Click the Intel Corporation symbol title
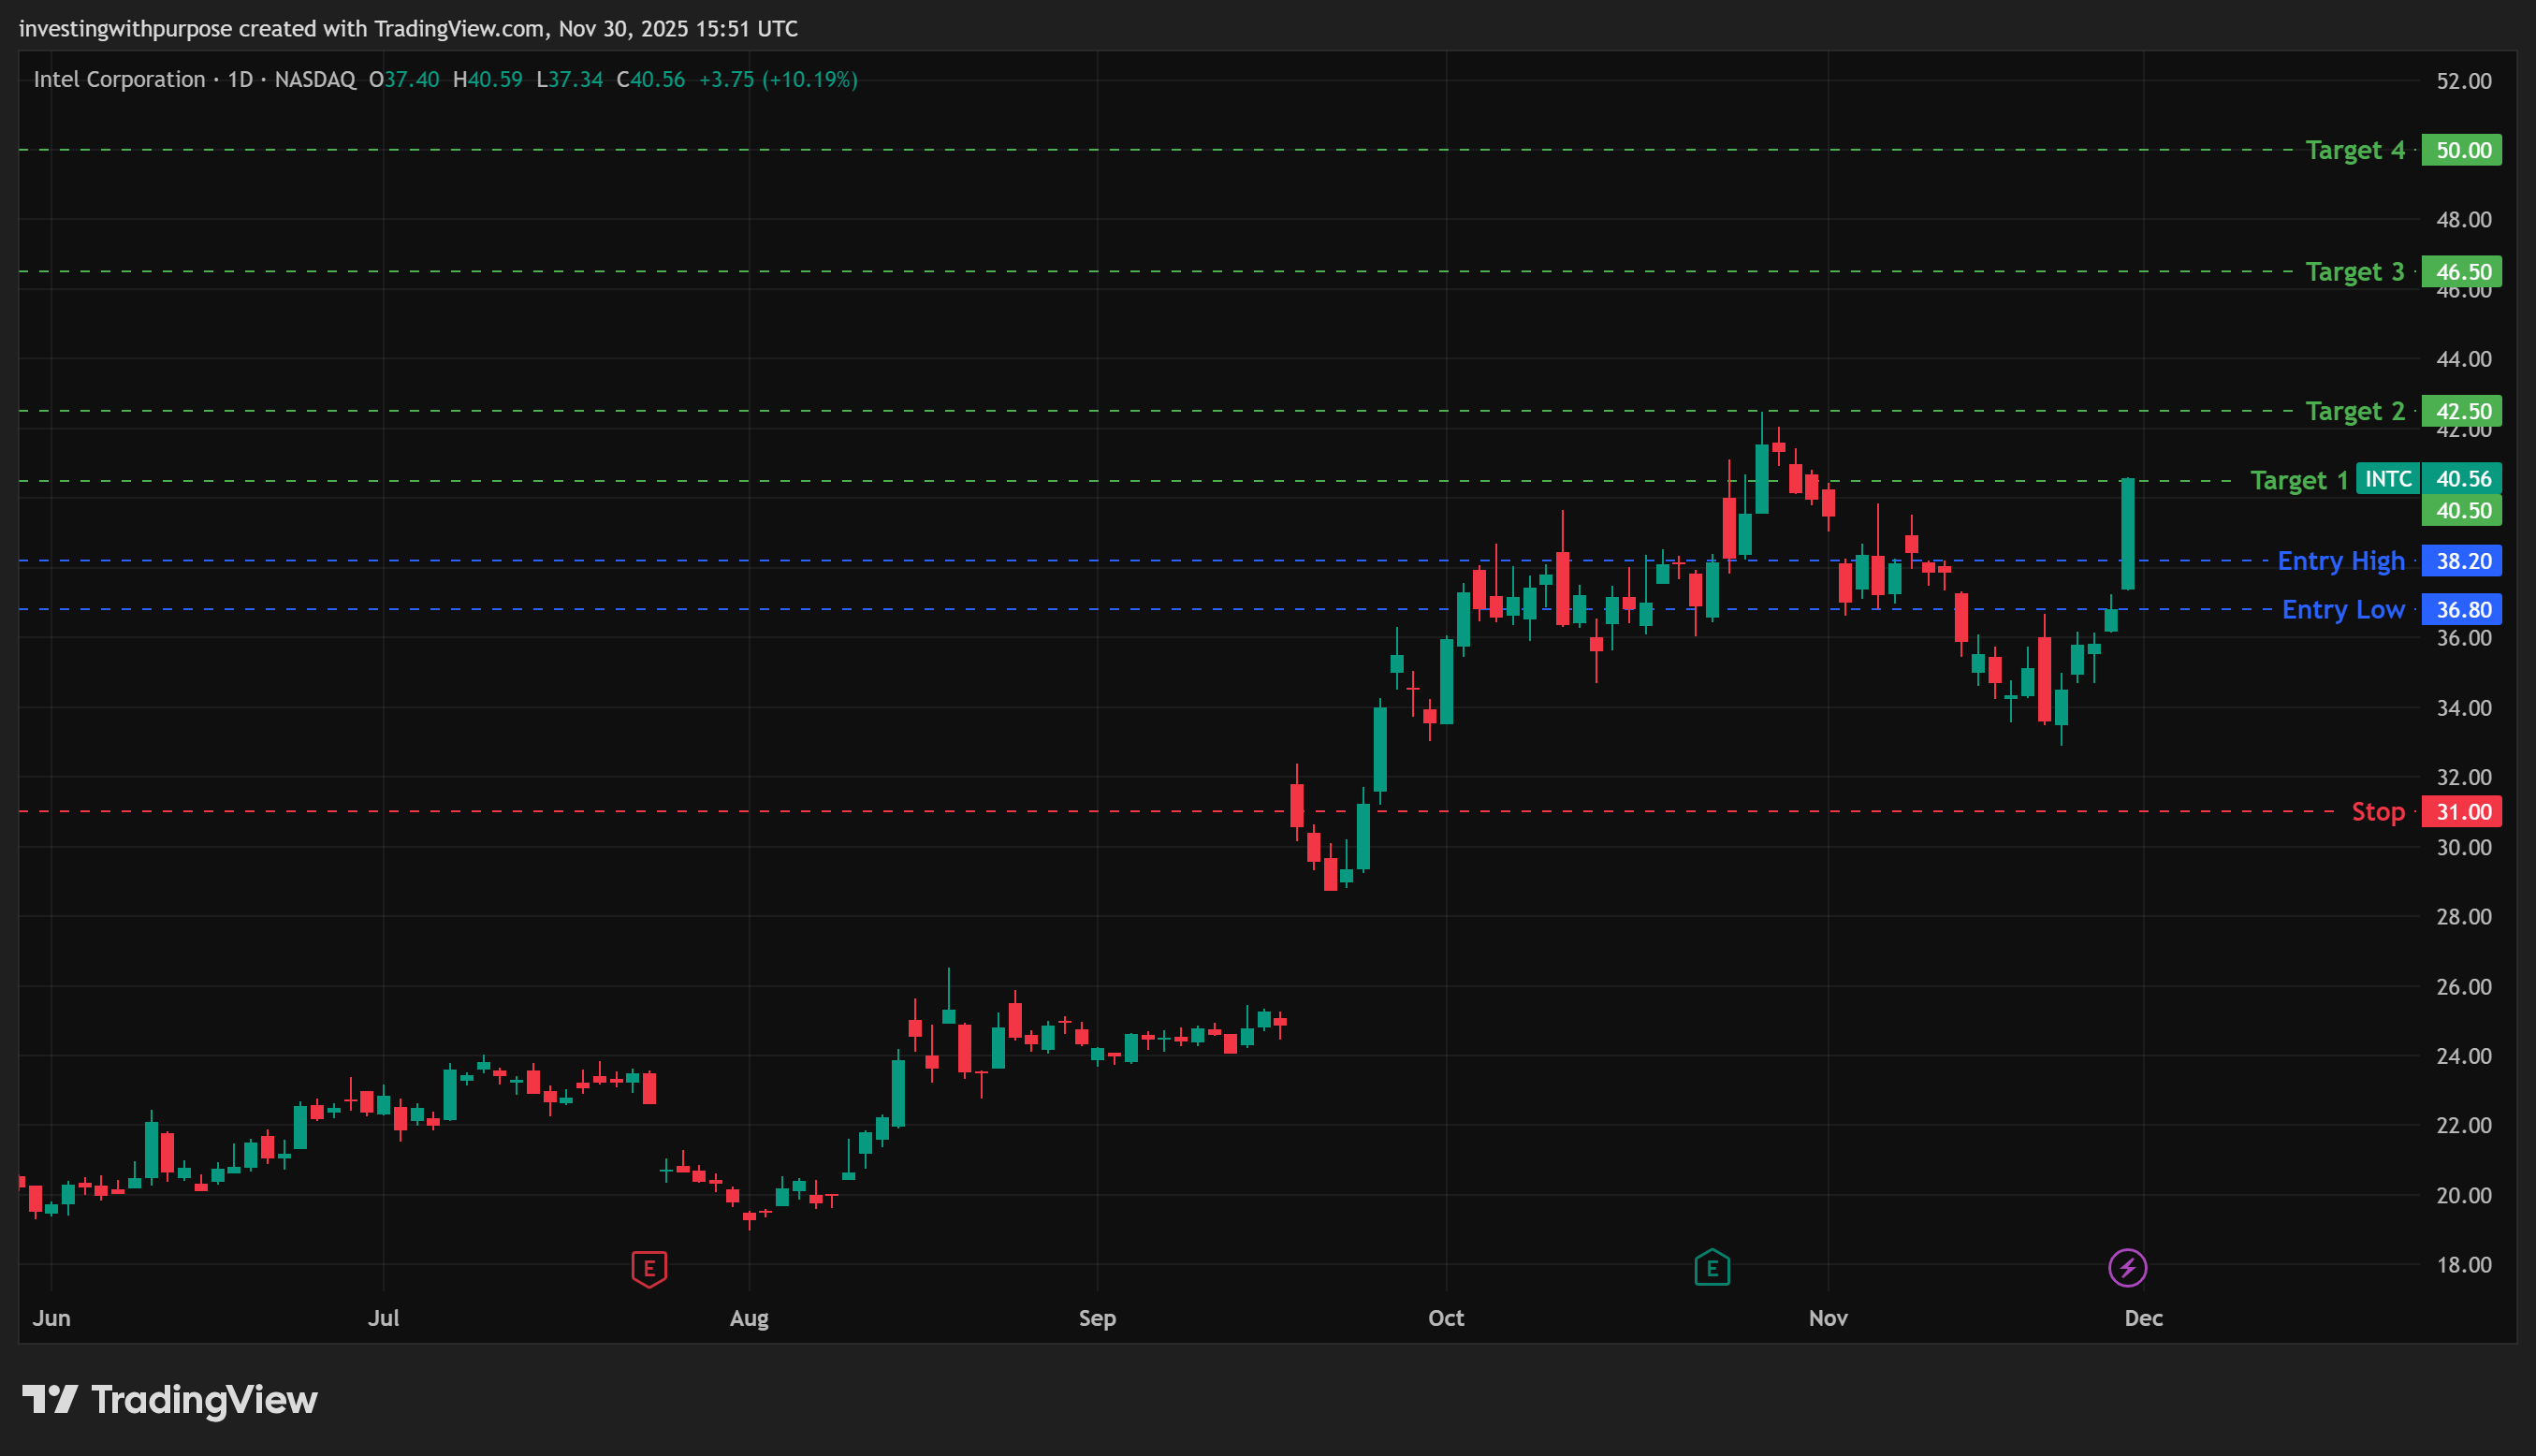This screenshot has height=1456, width=2536. [x=119, y=80]
